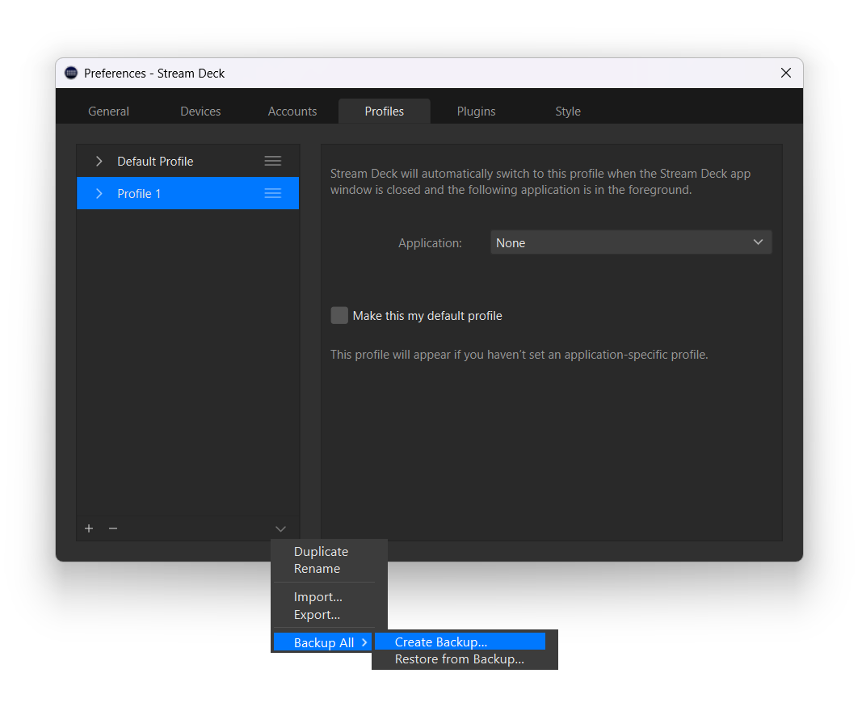Choose Duplicate from the context menu
The height and width of the screenshot is (728, 862).
[x=321, y=552]
